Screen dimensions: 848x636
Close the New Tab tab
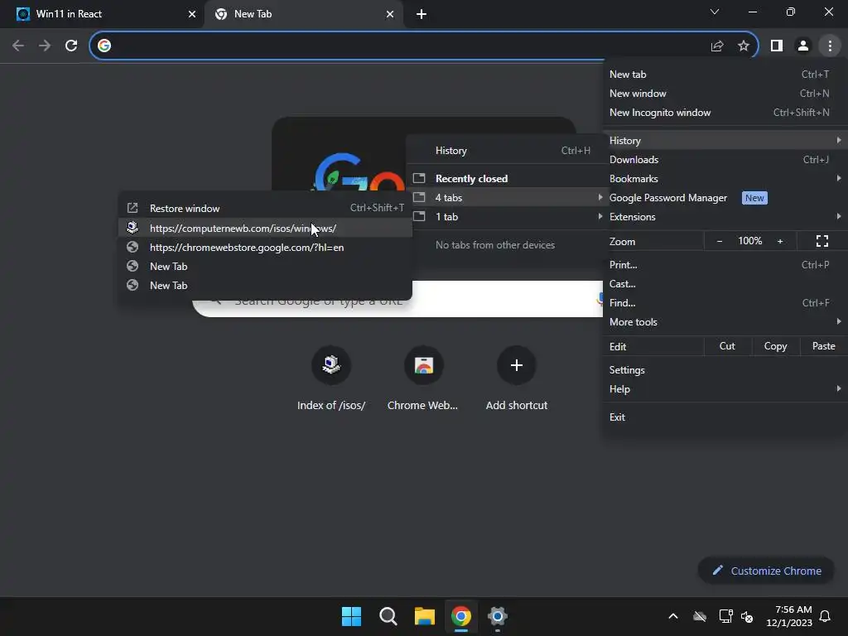tap(390, 14)
